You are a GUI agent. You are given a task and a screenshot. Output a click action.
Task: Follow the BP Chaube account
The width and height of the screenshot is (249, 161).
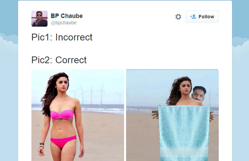point(202,17)
